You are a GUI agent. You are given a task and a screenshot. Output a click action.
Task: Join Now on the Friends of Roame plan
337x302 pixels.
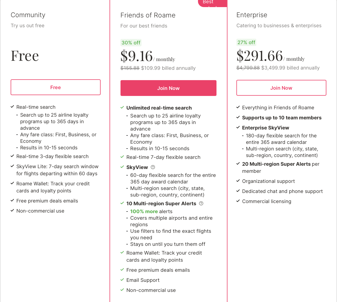point(168,88)
